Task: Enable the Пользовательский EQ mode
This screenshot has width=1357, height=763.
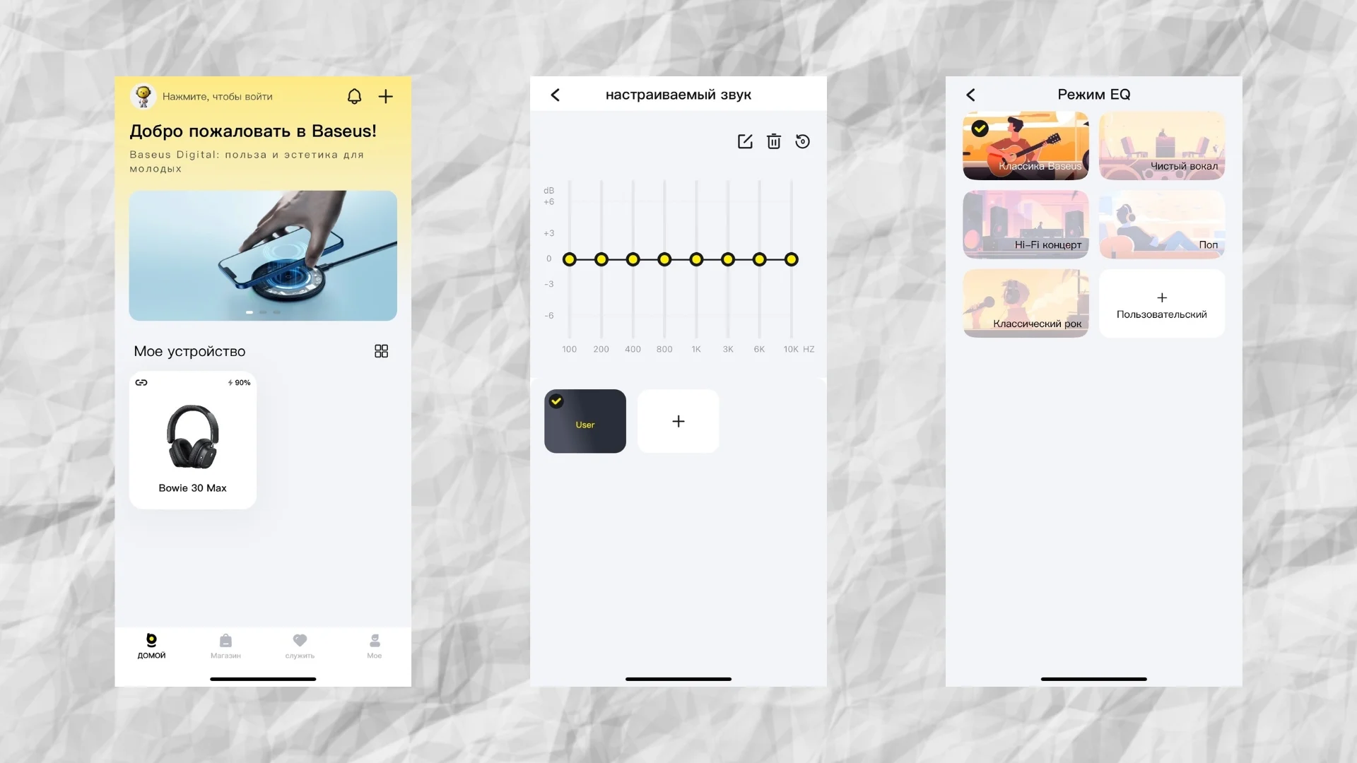Action: click(x=1161, y=303)
